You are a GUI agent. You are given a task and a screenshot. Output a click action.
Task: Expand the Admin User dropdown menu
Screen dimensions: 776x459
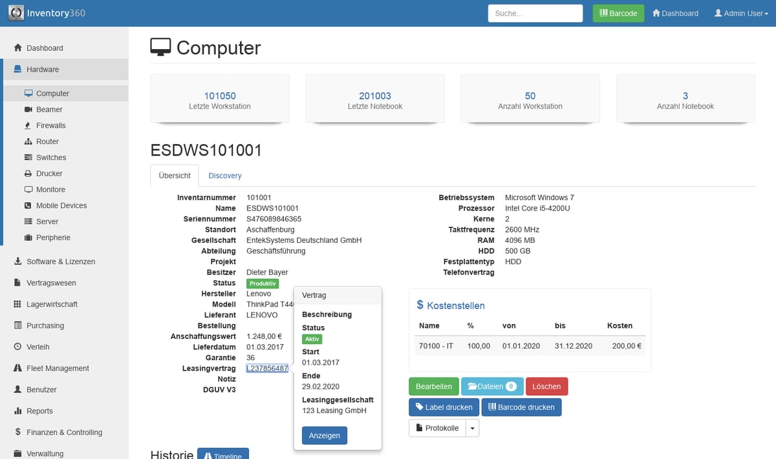pos(740,14)
